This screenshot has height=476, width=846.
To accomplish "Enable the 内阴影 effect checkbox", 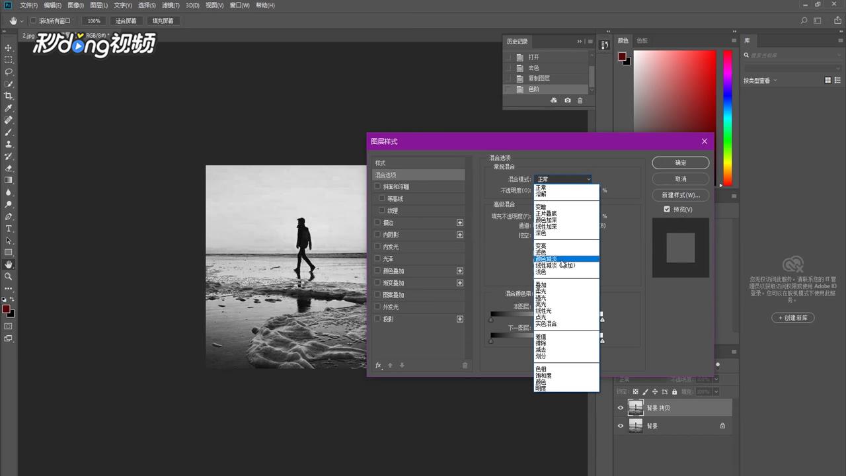I will click(377, 234).
